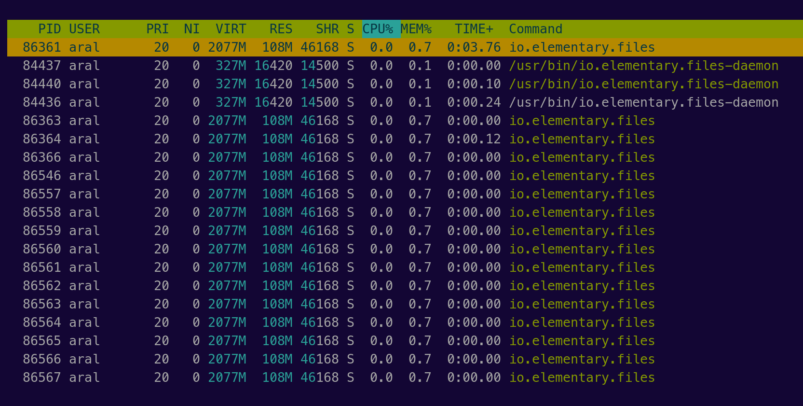Select process row with PID 86363
The height and width of the screenshot is (406, 803).
[405, 121]
